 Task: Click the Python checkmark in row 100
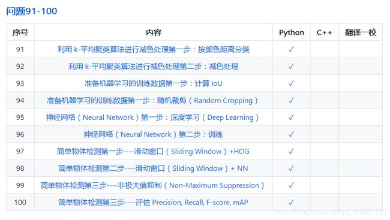click(x=291, y=203)
